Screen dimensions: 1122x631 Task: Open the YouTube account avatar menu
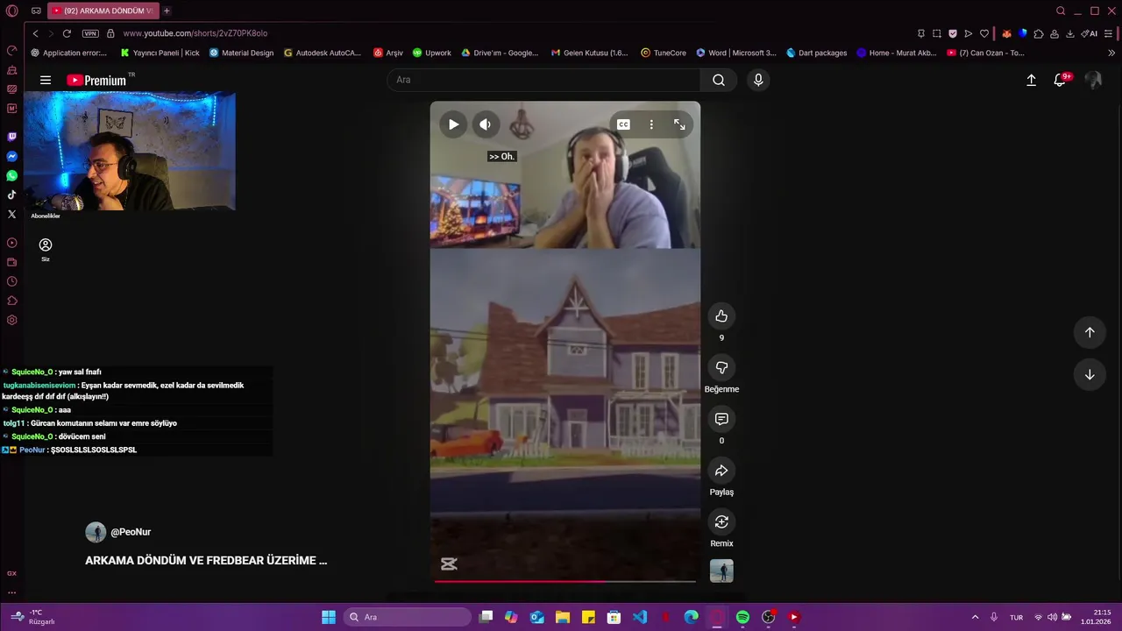1093,80
